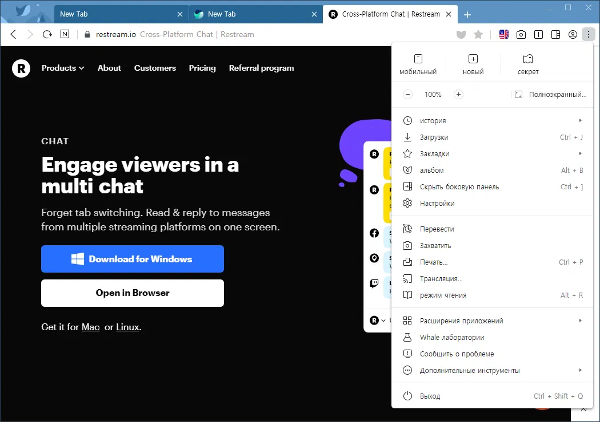Click the Facebook icon in chat preview

374,233
